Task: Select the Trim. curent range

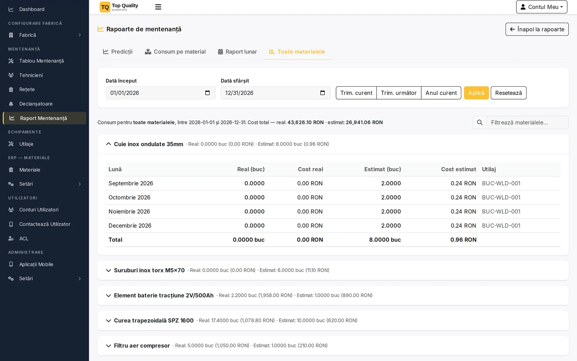Action: [x=356, y=93]
